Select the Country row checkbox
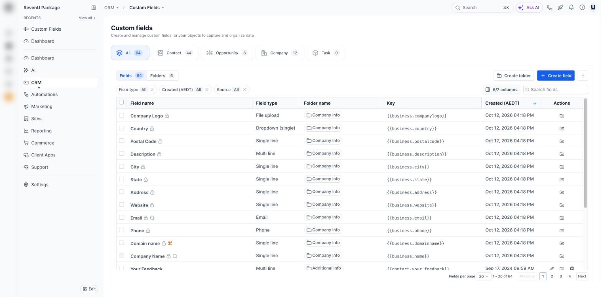The width and height of the screenshot is (601, 297). click(122, 128)
